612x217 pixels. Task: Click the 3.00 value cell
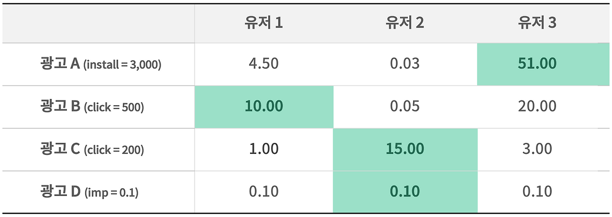(x=543, y=149)
